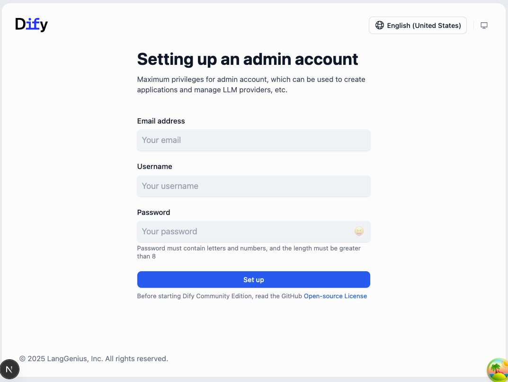508x382 pixels.
Task: Open the Next.js dev tools indicator
Action: click(9, 369)
